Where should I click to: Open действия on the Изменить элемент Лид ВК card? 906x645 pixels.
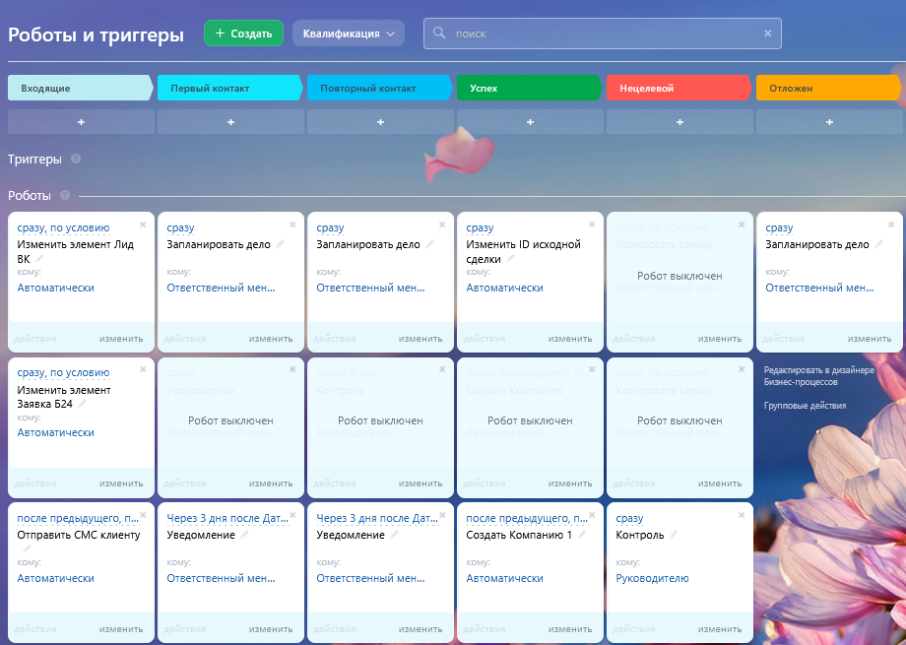(35, 339)
